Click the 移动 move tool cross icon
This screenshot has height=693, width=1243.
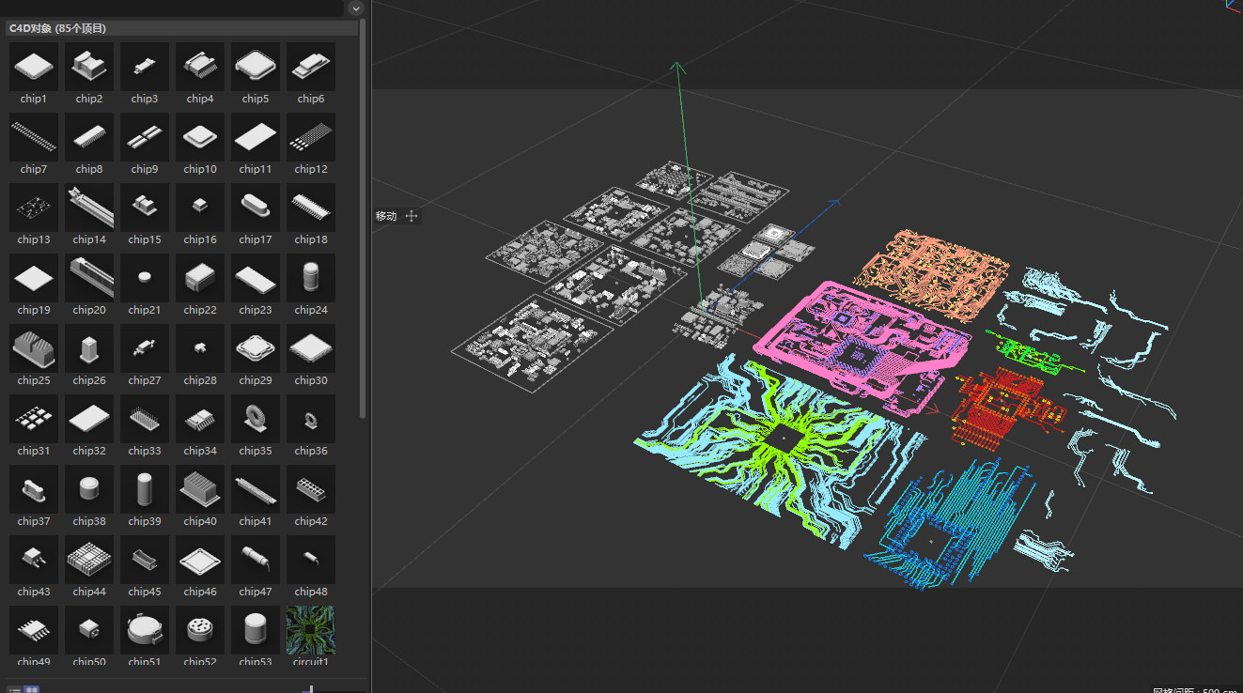pyautogui.click(x=412, y=216)
